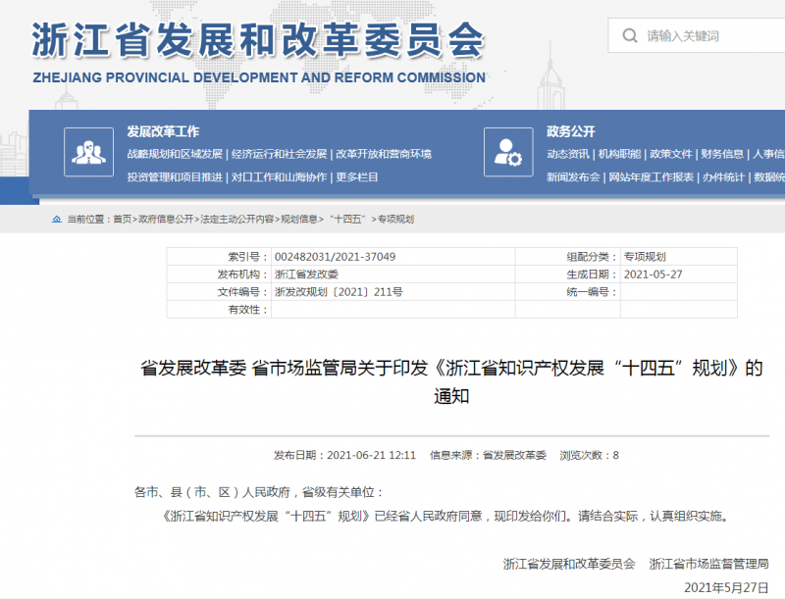Open 新闻发布会 press conference link
785x599 pixels.
(x=573, y=177)
